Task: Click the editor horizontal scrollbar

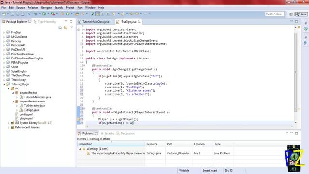Action: 189,127
